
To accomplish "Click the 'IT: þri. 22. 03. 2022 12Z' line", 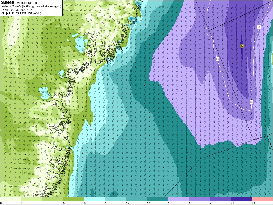I will [x=16, y=10].
